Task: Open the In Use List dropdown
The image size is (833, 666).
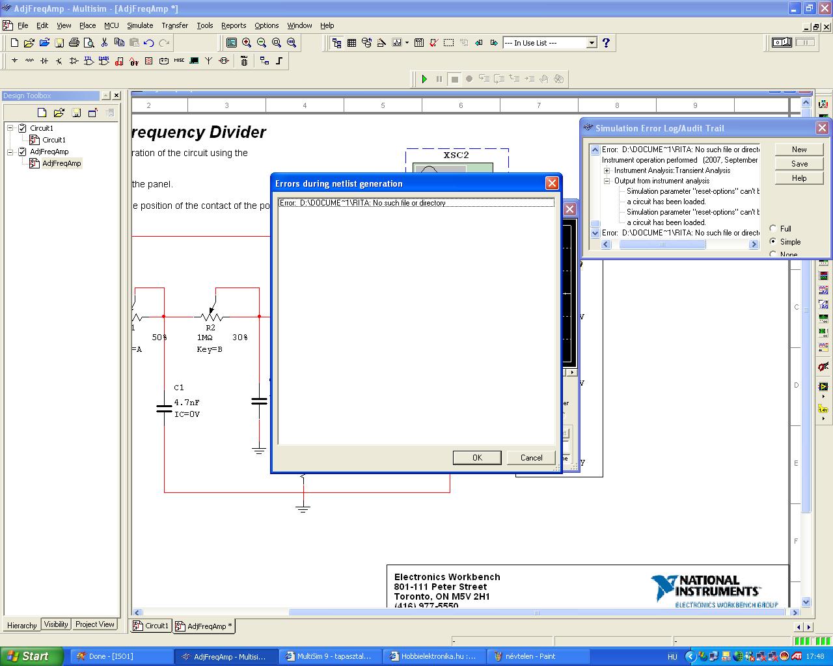Action: pyautogui.click(x=592, y=43)
